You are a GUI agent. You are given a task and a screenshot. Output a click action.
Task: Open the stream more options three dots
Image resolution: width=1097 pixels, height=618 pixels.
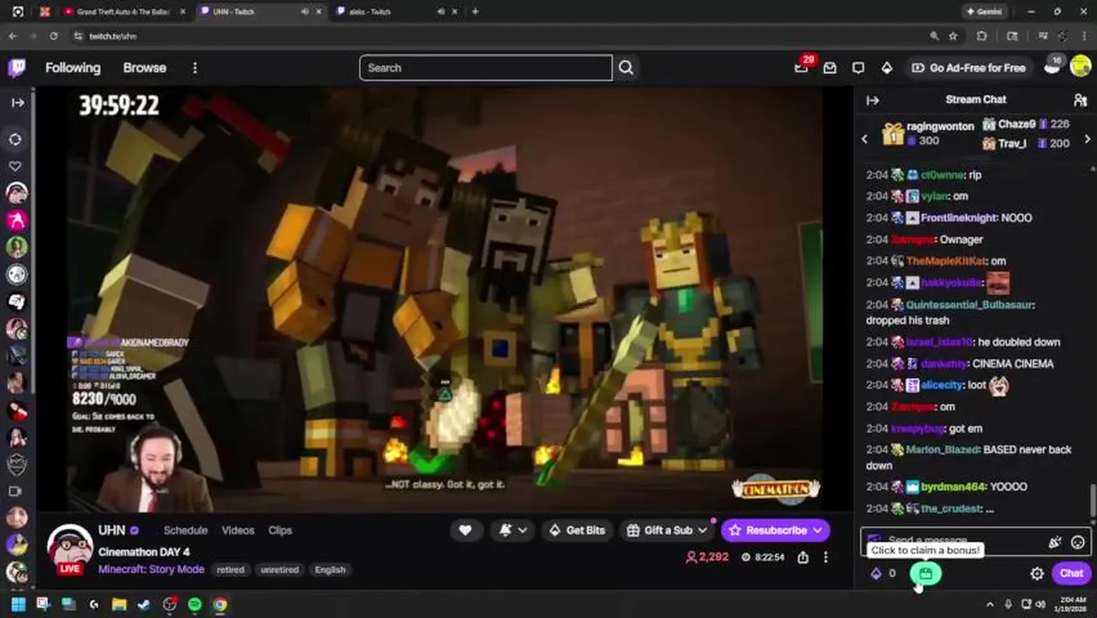click(x=826, y=557)
